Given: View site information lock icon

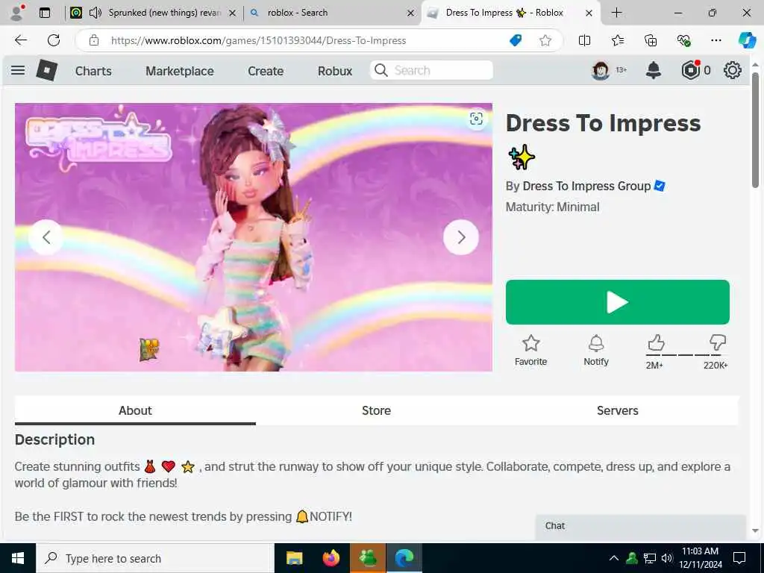Looking at the screenshot, I should [x=94, y=40].
